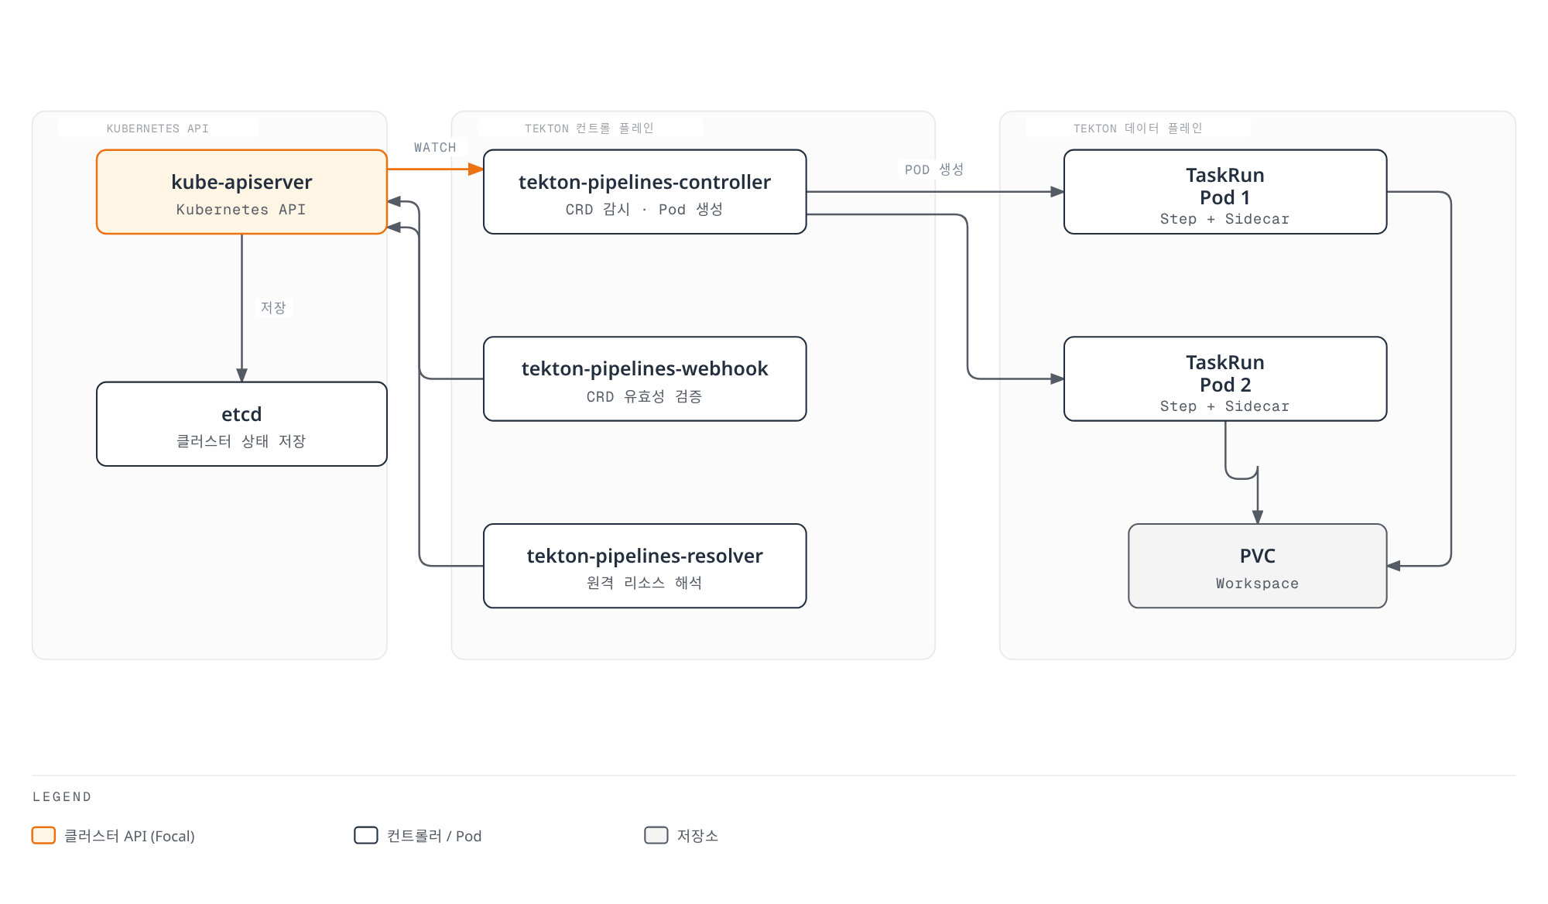
Task: Select the TaskRun Pod 2 node
Action: click(x=1225, y=379)
